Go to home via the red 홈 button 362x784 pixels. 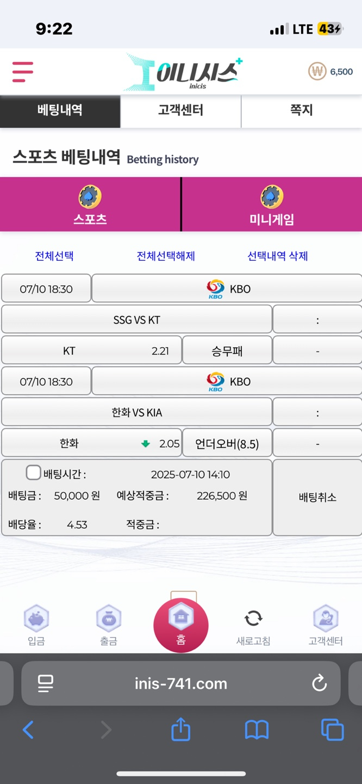coord(181,625)
